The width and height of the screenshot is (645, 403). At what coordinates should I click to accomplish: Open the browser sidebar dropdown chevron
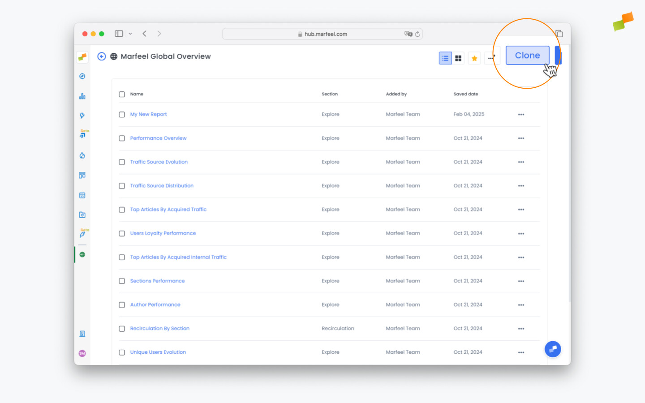pyautogui.click(x=130, y=34)
